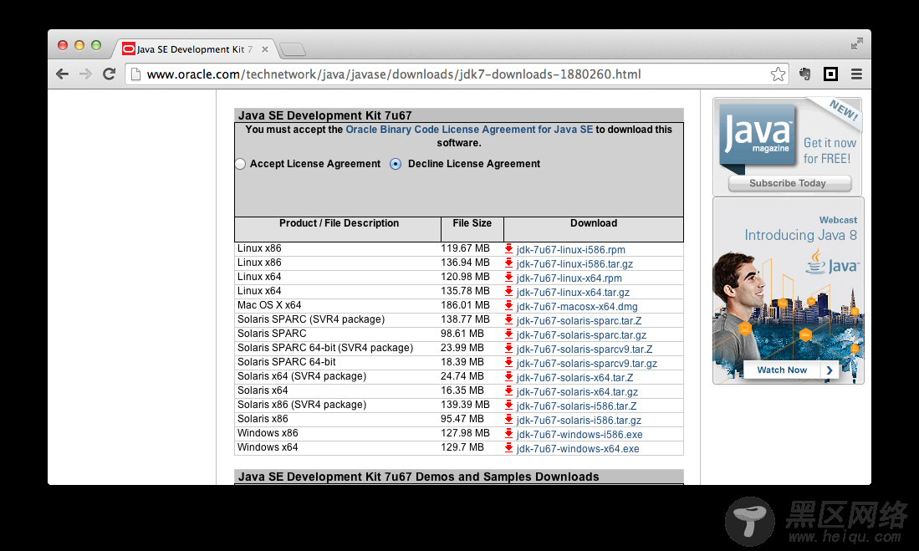The height and width of the screenshot is (551, 919).
Task: Toggle fullscreen with the window corner arrows
Action: click(857, 43)
